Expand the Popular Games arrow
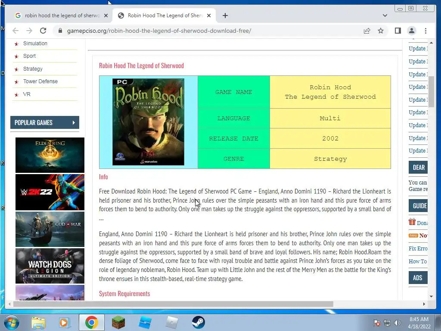The image size is (441, 331). click(x=74, y=122)
